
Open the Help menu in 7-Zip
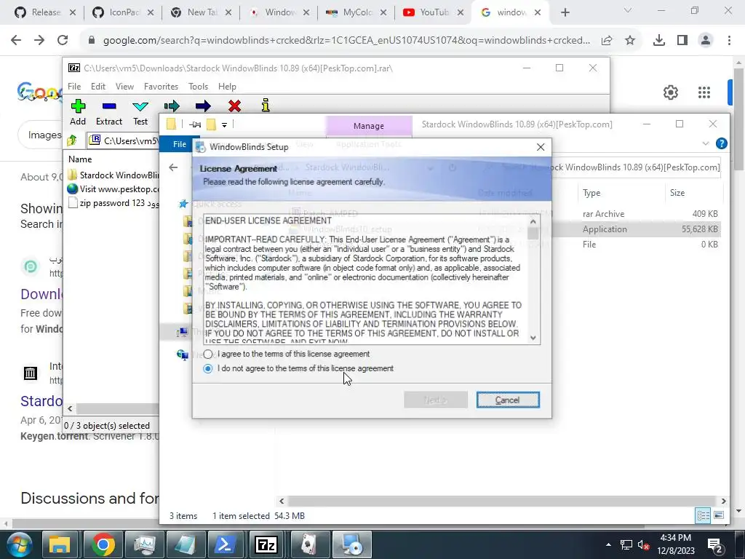tap(227, 87)
